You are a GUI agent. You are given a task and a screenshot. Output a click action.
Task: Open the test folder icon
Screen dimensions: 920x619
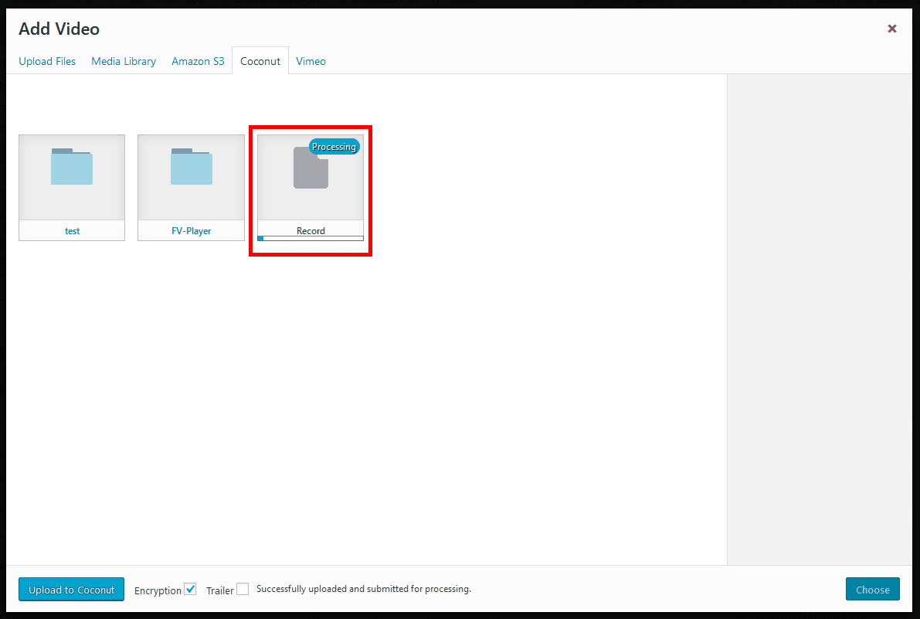[x=72, y=167]
